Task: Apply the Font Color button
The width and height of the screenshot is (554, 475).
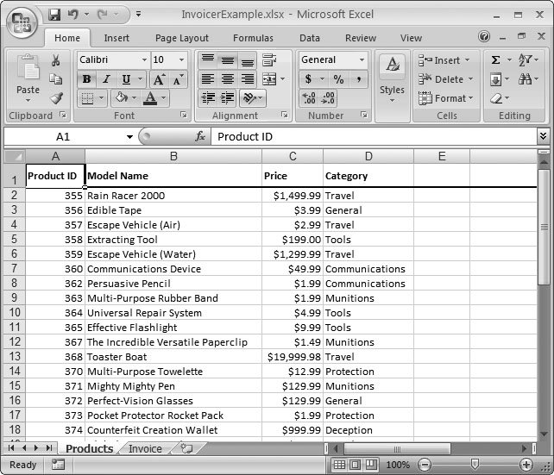Action: pos(150,98)
